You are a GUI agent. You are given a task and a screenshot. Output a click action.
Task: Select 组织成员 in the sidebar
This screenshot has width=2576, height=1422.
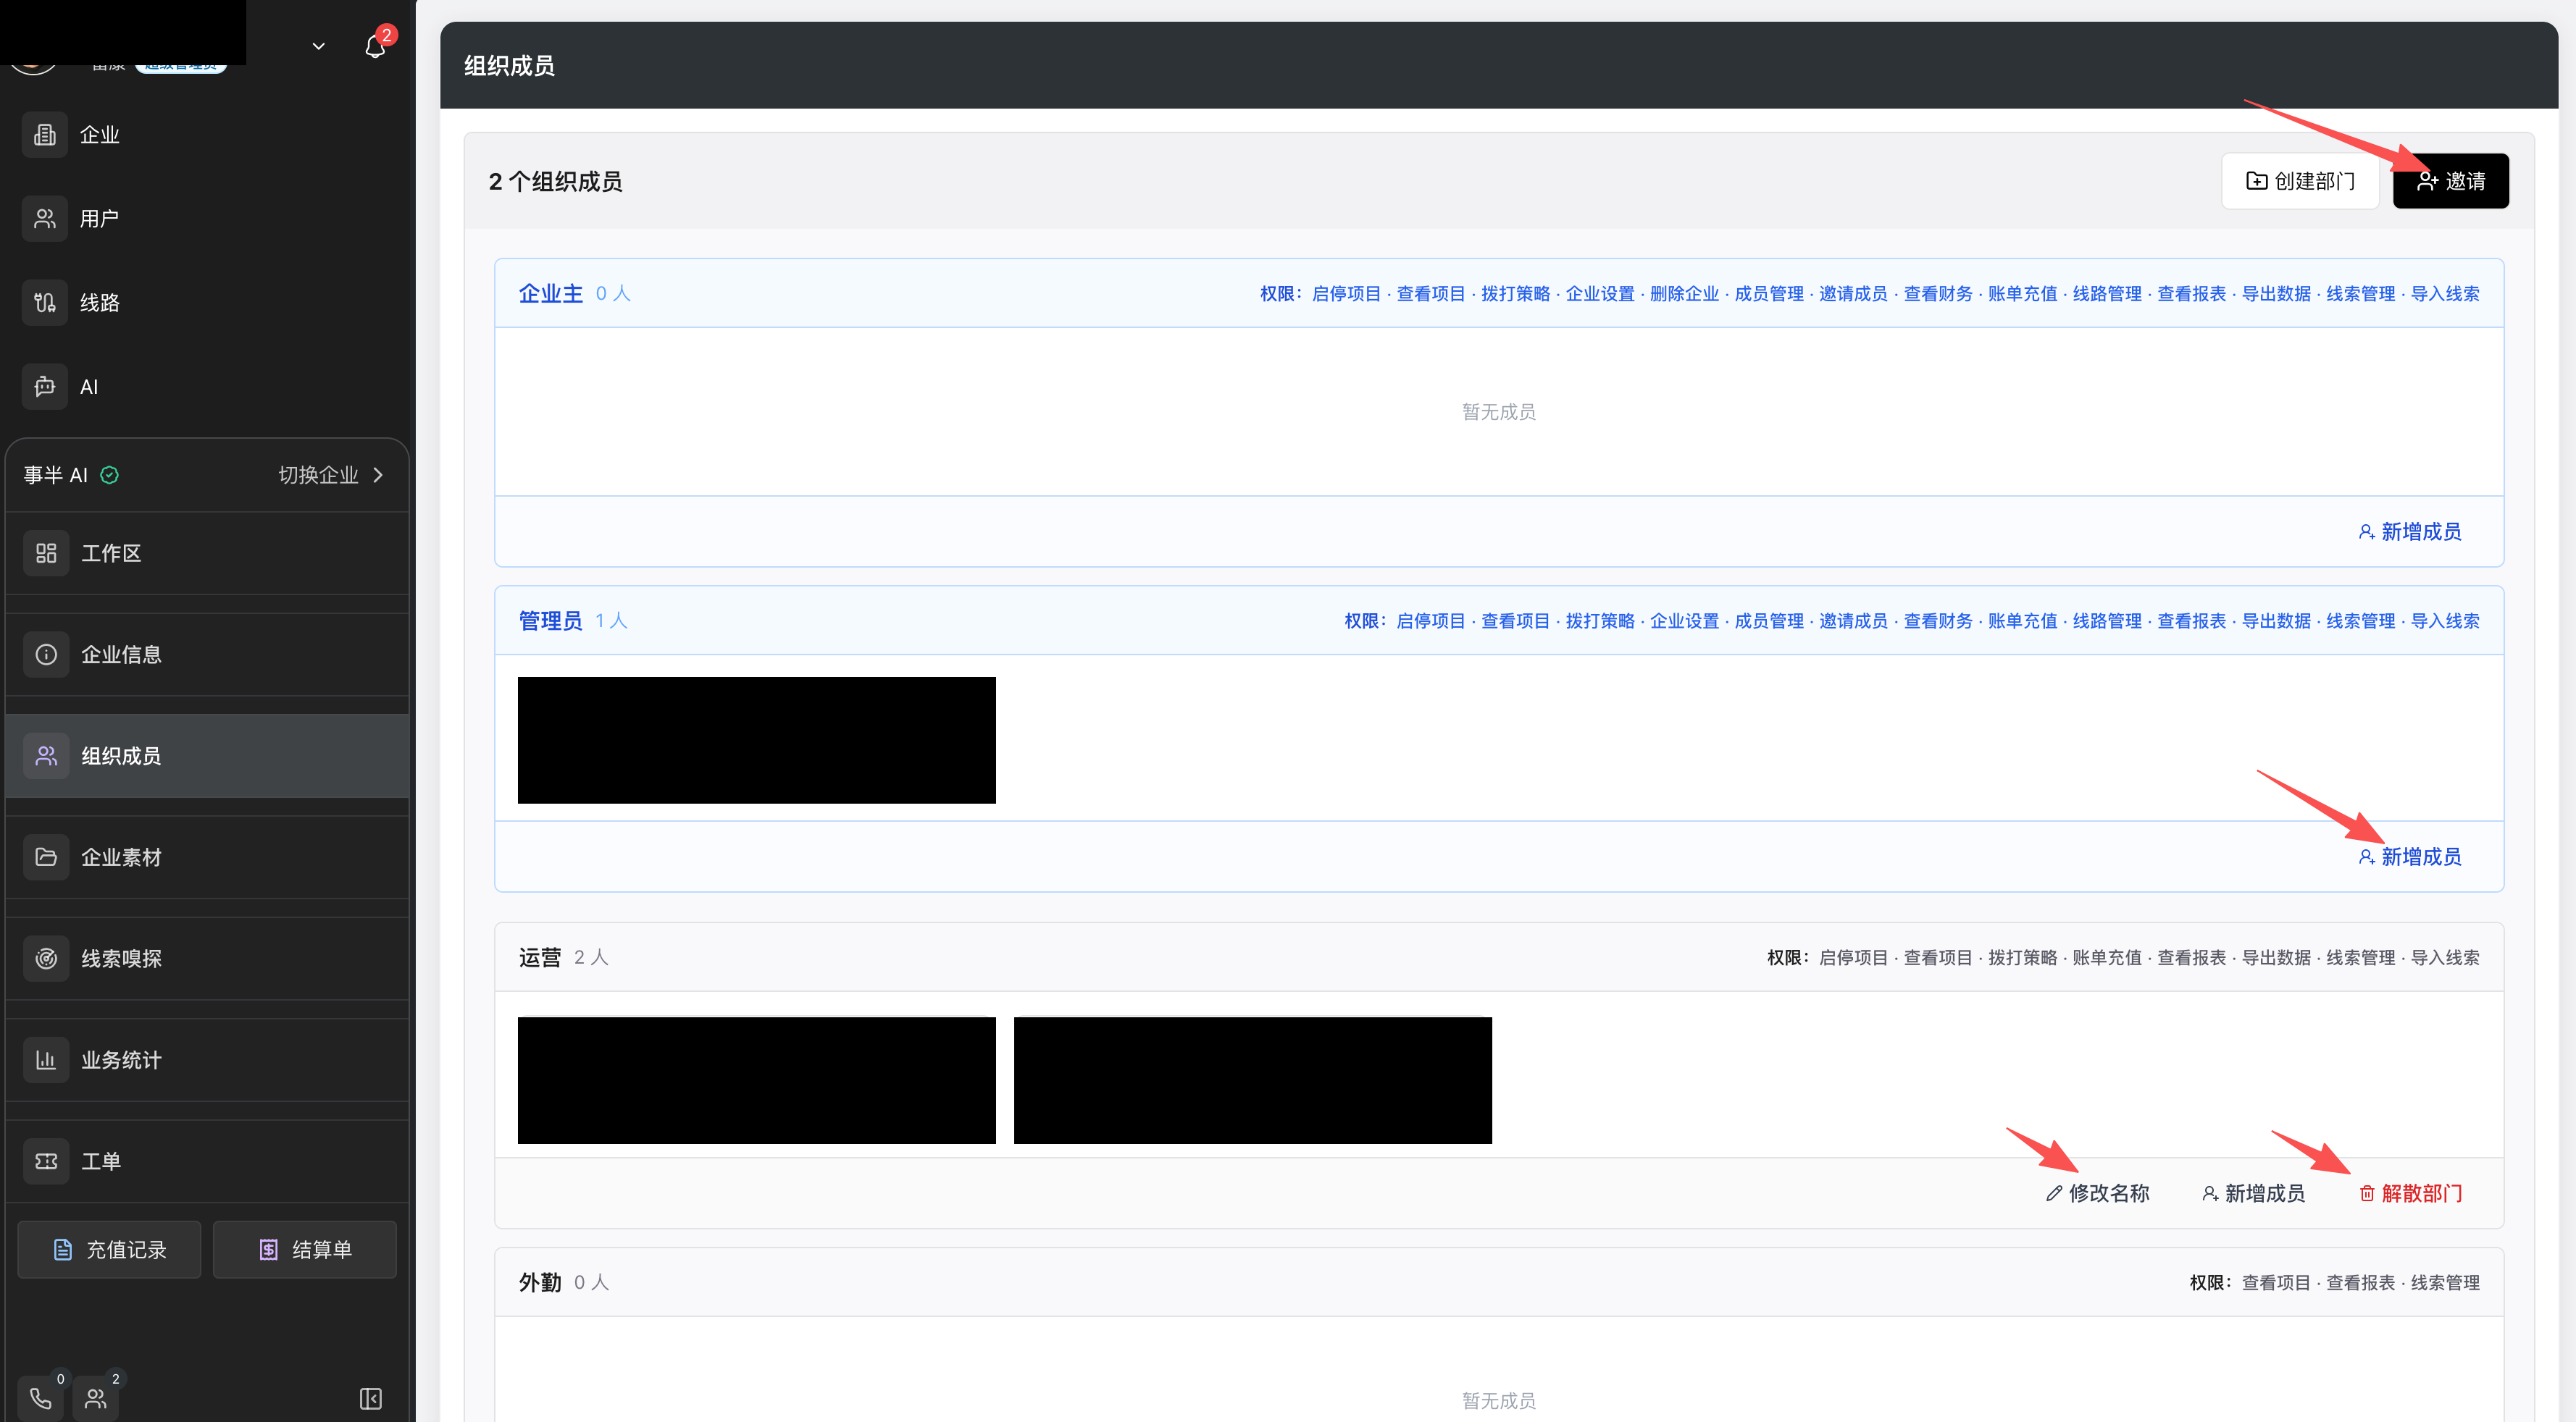tap(207, 755)
